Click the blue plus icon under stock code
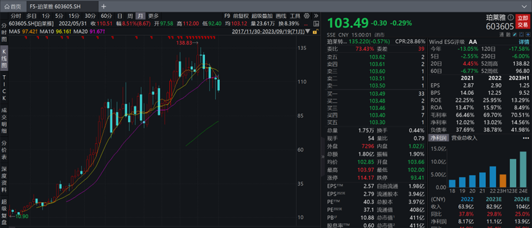 point(528,35)
